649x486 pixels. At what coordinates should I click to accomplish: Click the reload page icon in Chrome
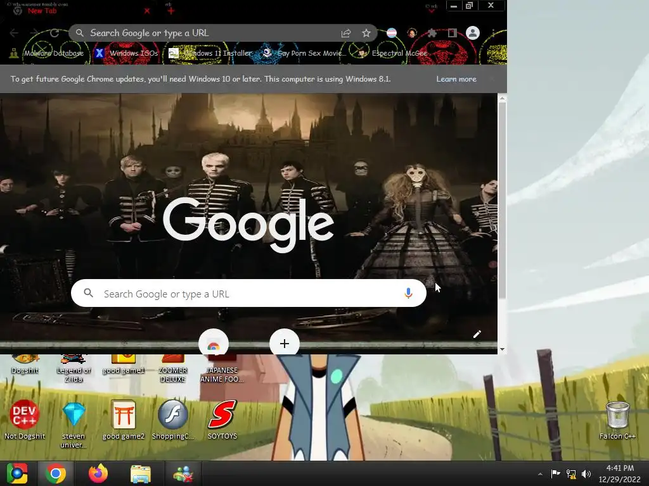[x=55, y=33]
